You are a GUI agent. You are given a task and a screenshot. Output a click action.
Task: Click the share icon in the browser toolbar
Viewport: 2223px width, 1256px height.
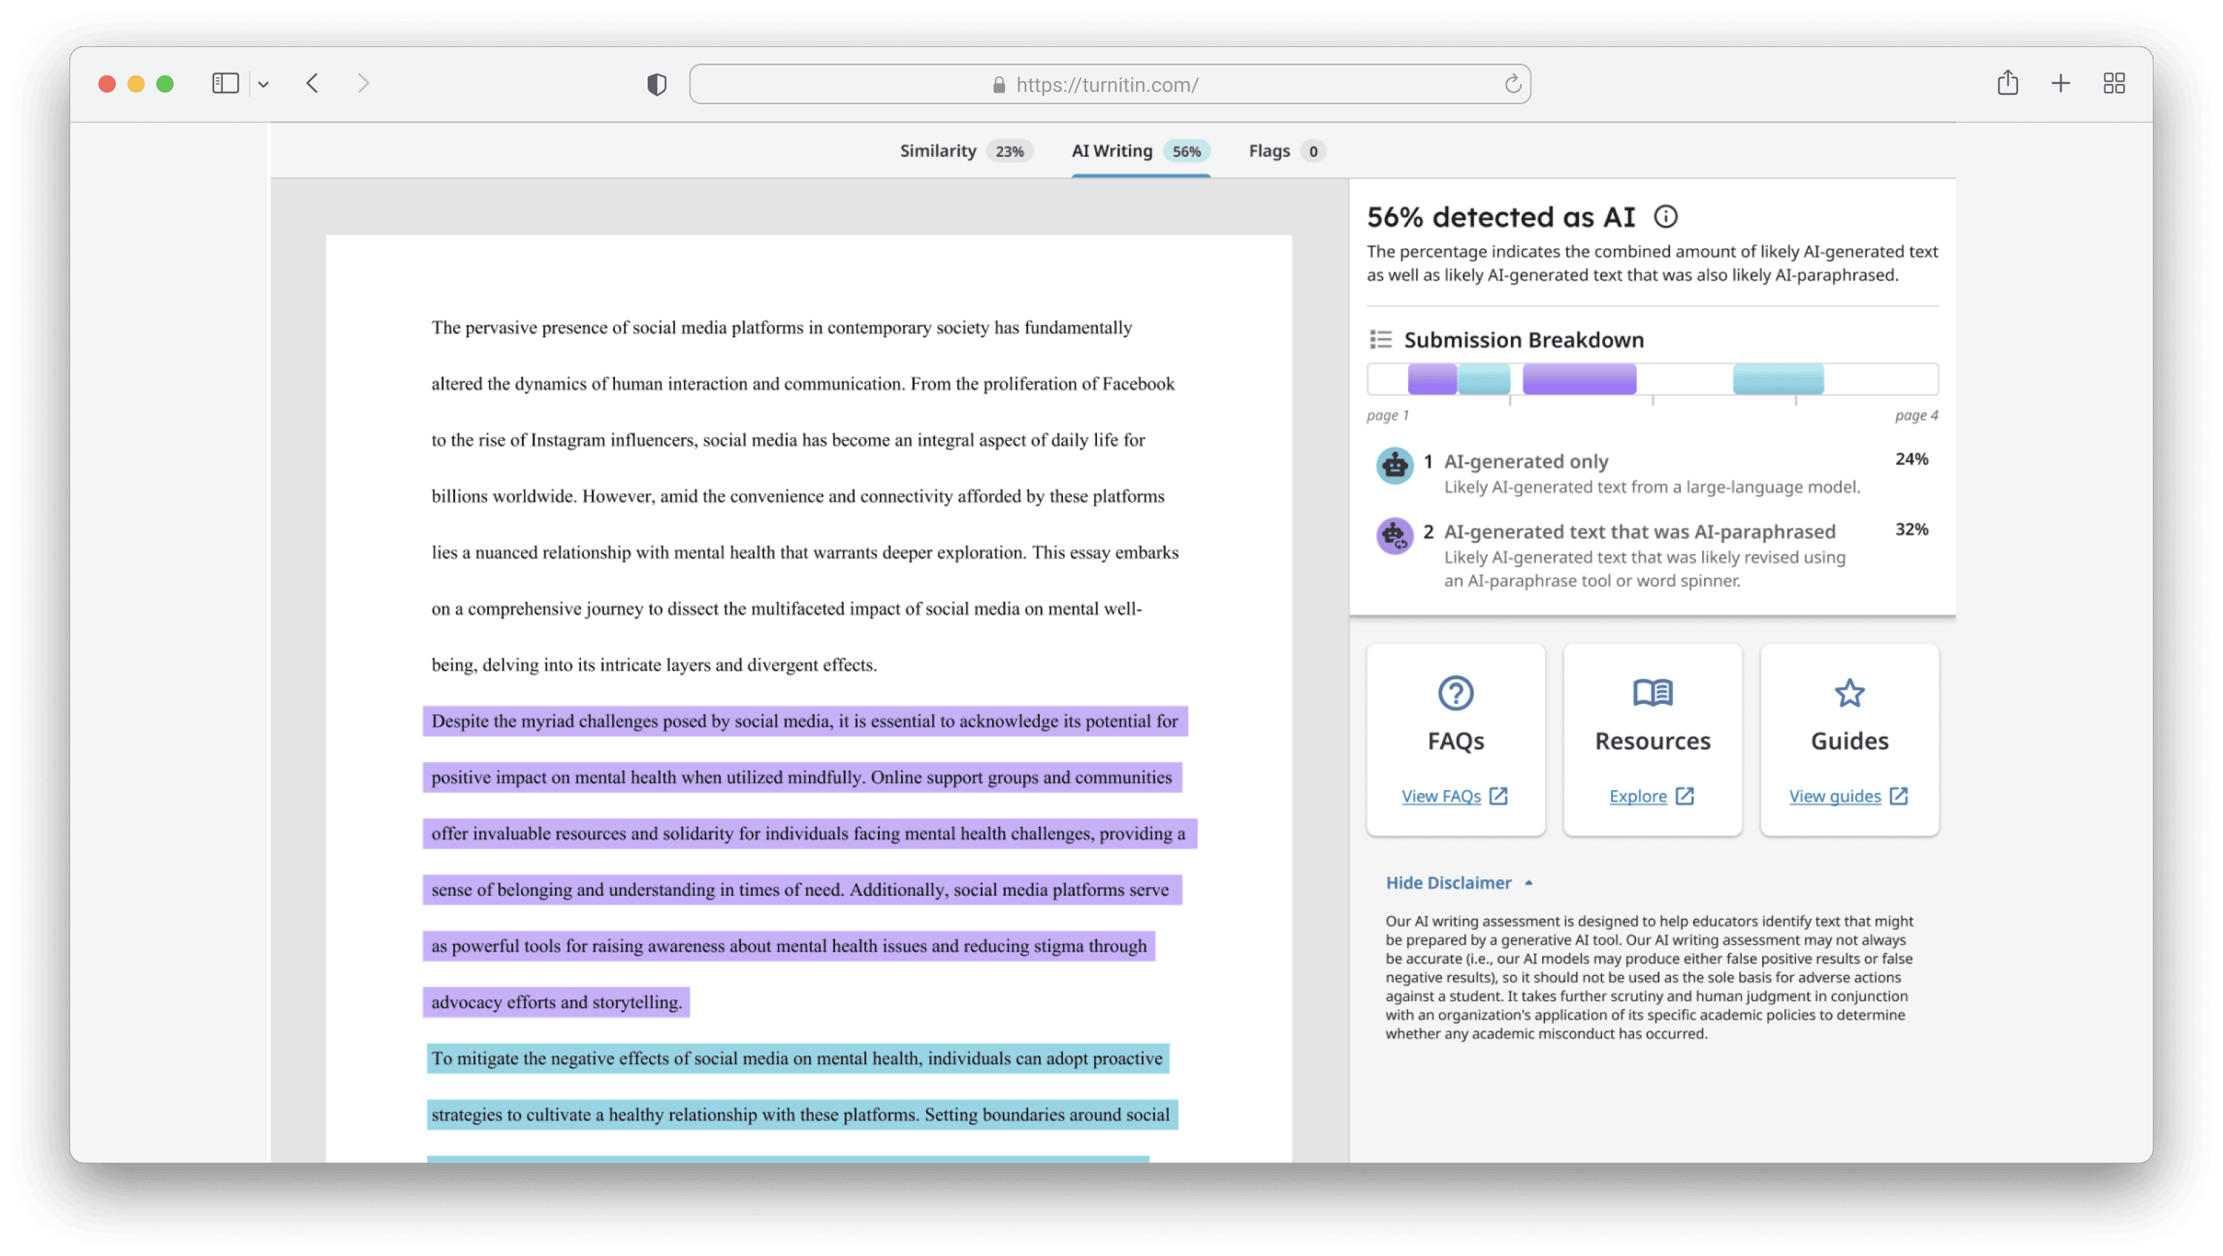[x=2007, y=82]
